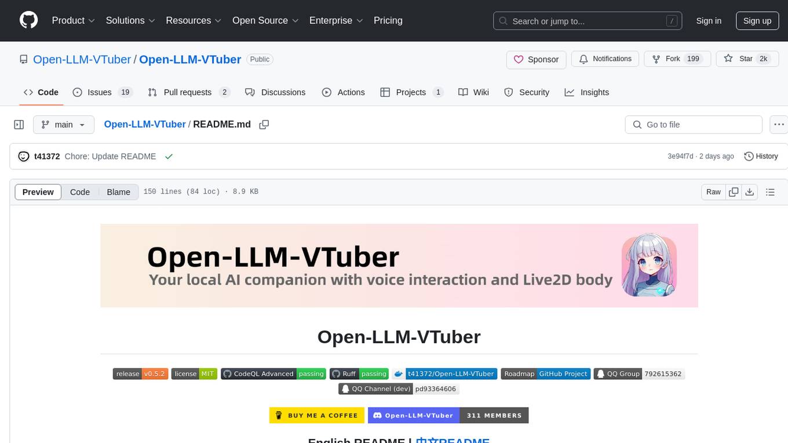Switch to Preview view
788x443 pixels.
[38, 192]
